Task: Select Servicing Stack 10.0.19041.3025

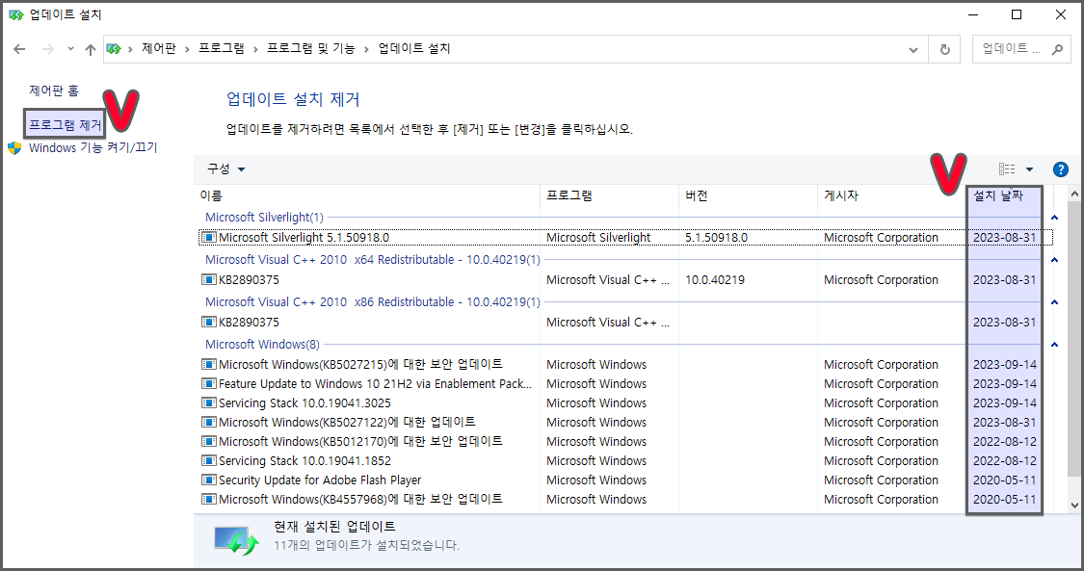Action: click(x=625, y=403)
